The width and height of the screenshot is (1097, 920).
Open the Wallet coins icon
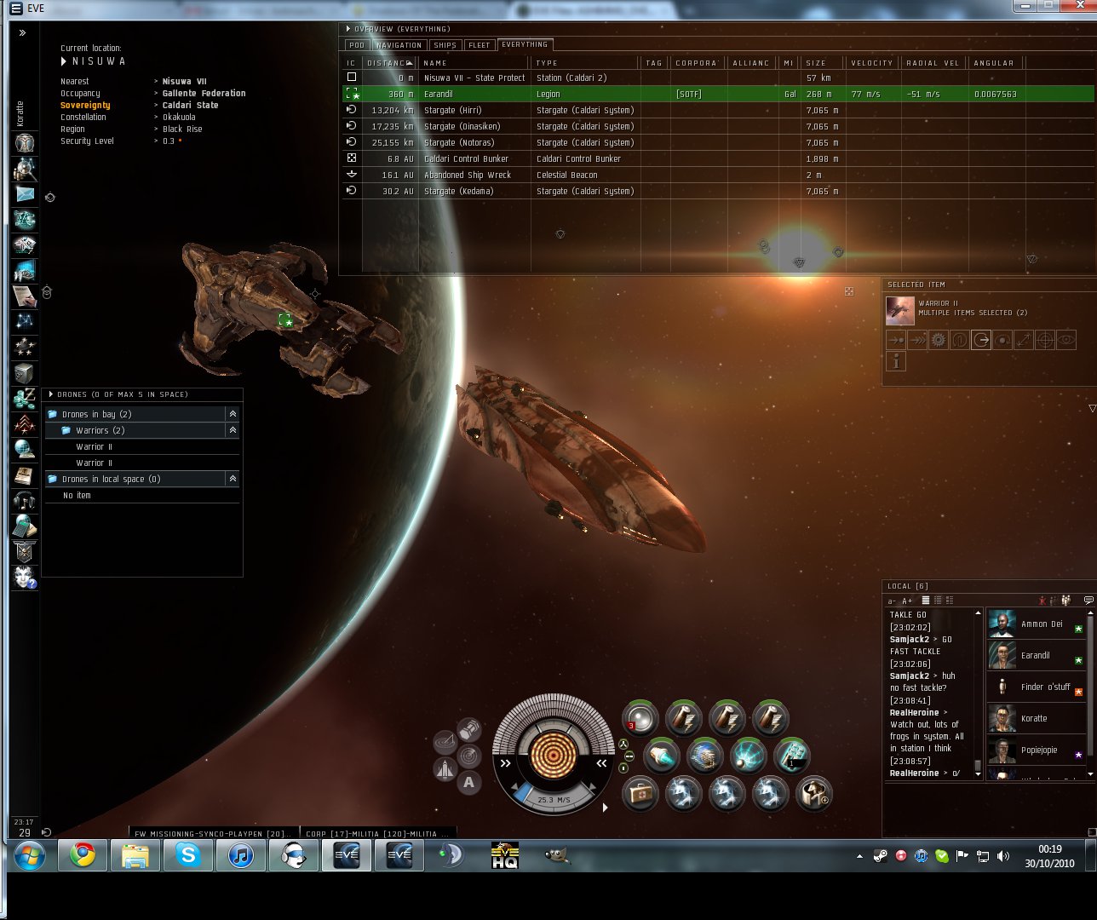25,399
